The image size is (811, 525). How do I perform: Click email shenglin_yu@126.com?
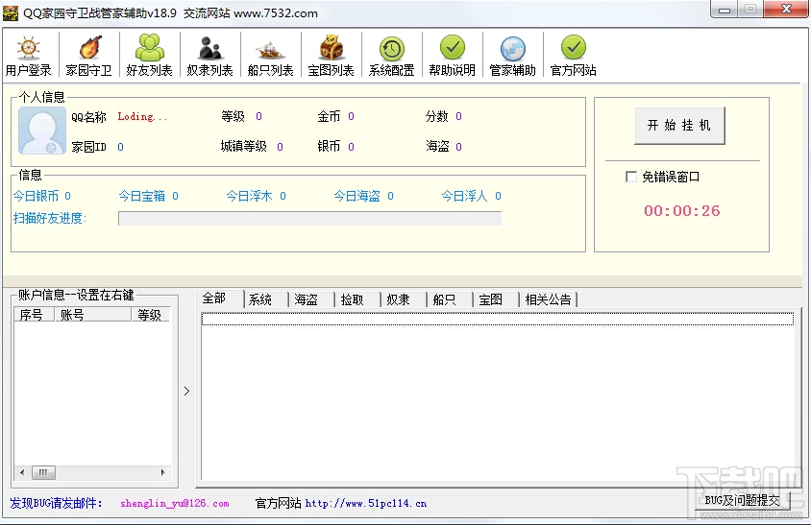point(175,503)
